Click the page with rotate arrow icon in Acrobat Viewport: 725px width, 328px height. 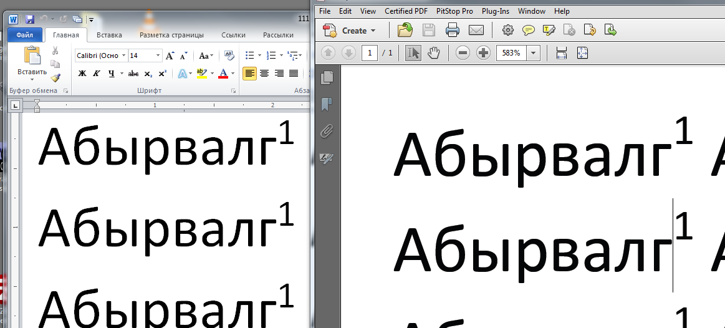590,31
